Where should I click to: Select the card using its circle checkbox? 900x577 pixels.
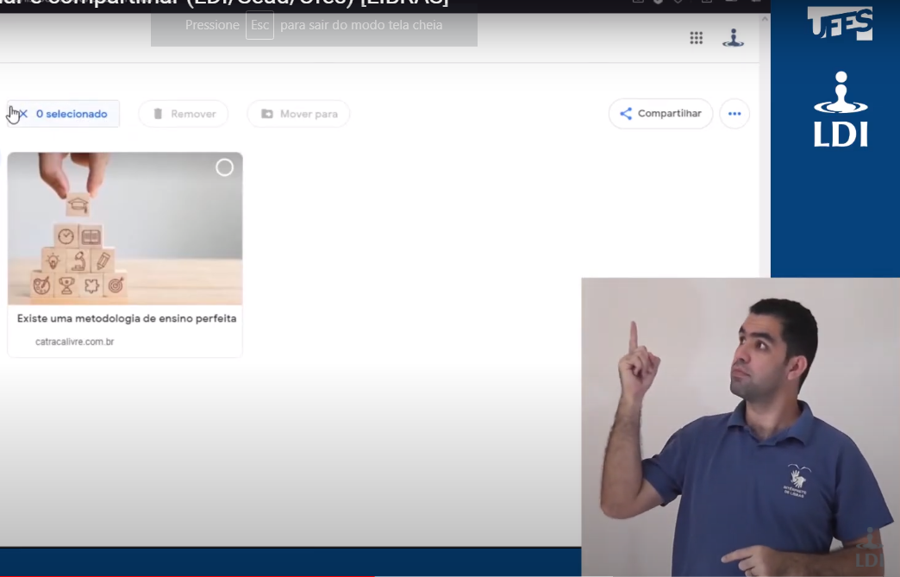click(x=224, y=167)
